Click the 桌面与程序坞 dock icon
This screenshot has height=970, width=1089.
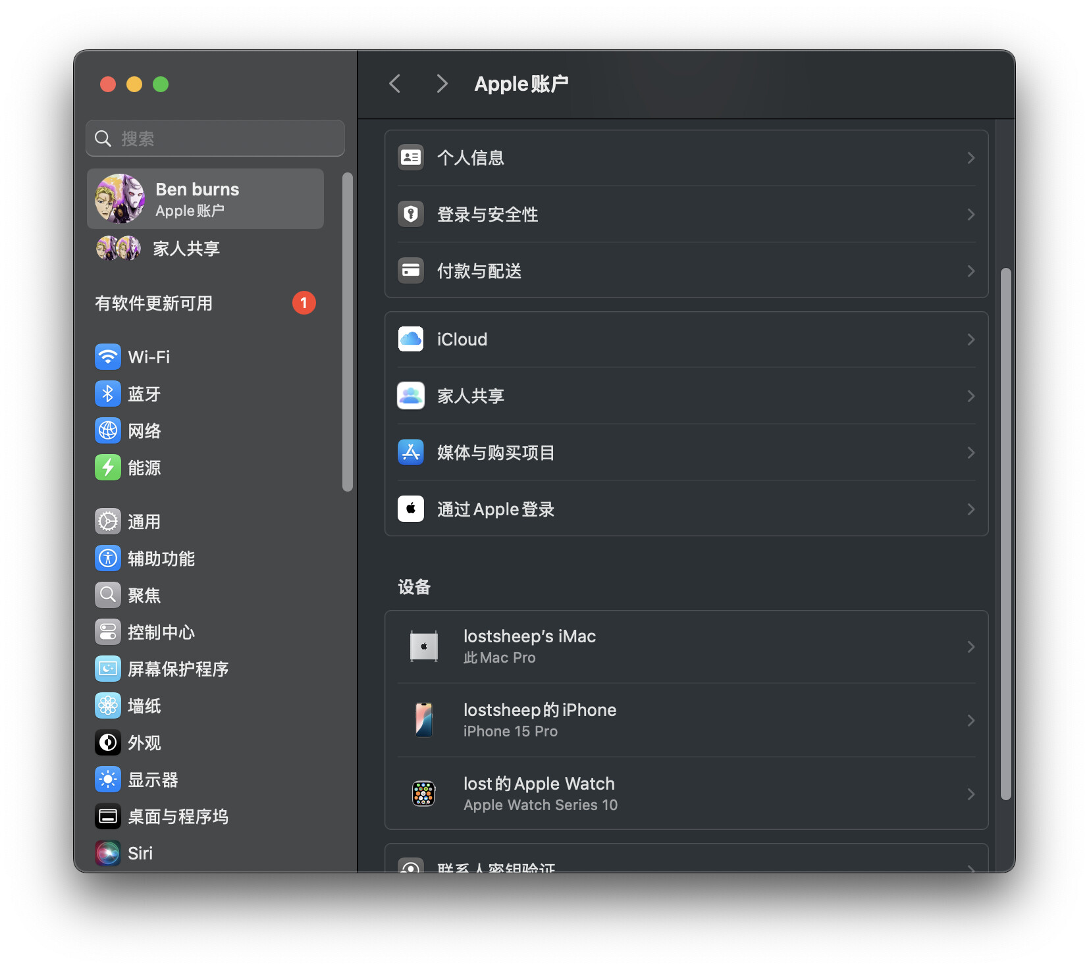tap(108, 817)
